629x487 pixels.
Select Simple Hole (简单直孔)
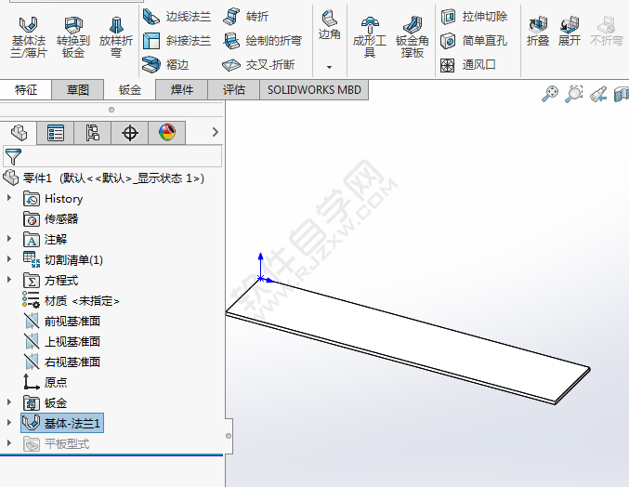474,41
